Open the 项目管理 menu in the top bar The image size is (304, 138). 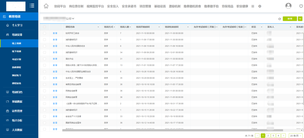click(x=145, y=6)
